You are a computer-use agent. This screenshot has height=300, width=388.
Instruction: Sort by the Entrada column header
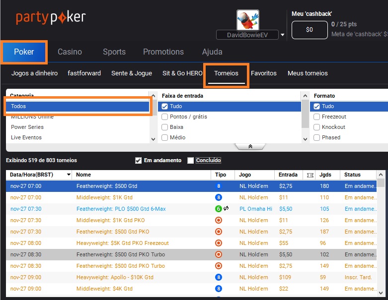[288, 175]
